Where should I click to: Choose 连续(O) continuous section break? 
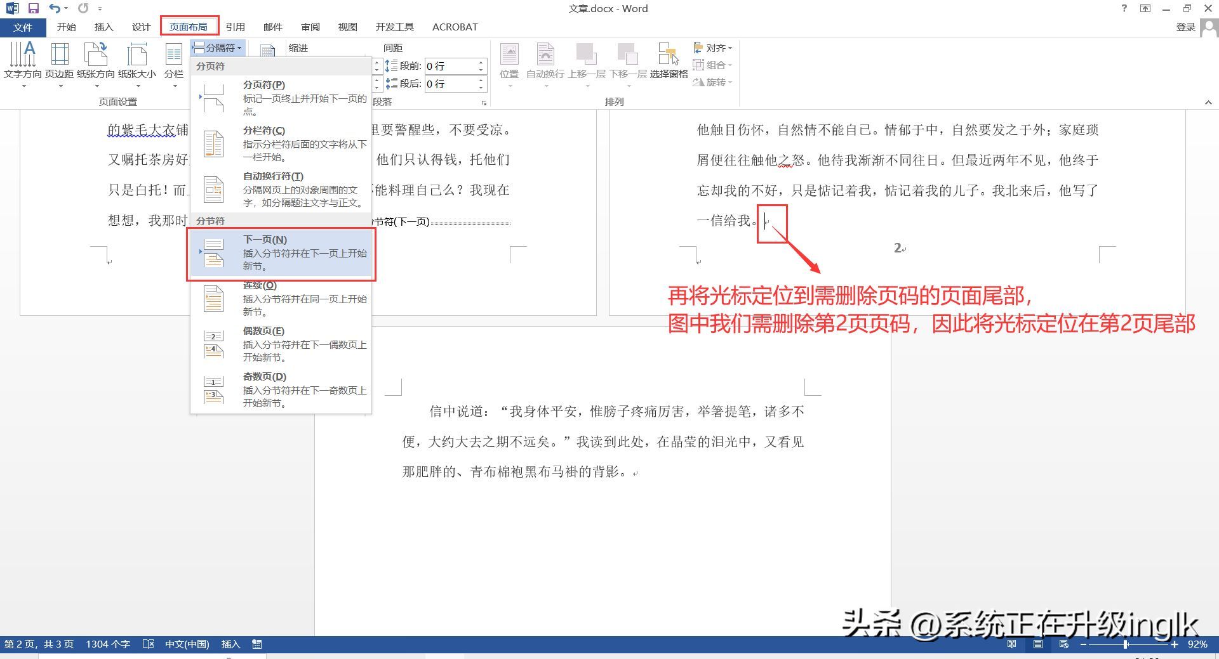[281, 298]
